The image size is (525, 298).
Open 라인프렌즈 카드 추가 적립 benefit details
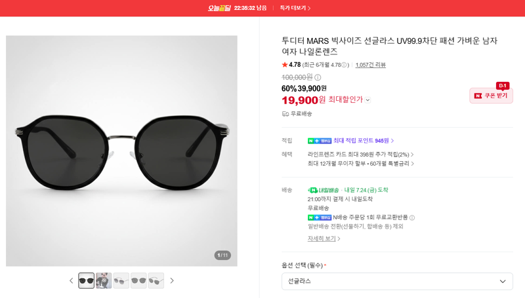(360, 155)
